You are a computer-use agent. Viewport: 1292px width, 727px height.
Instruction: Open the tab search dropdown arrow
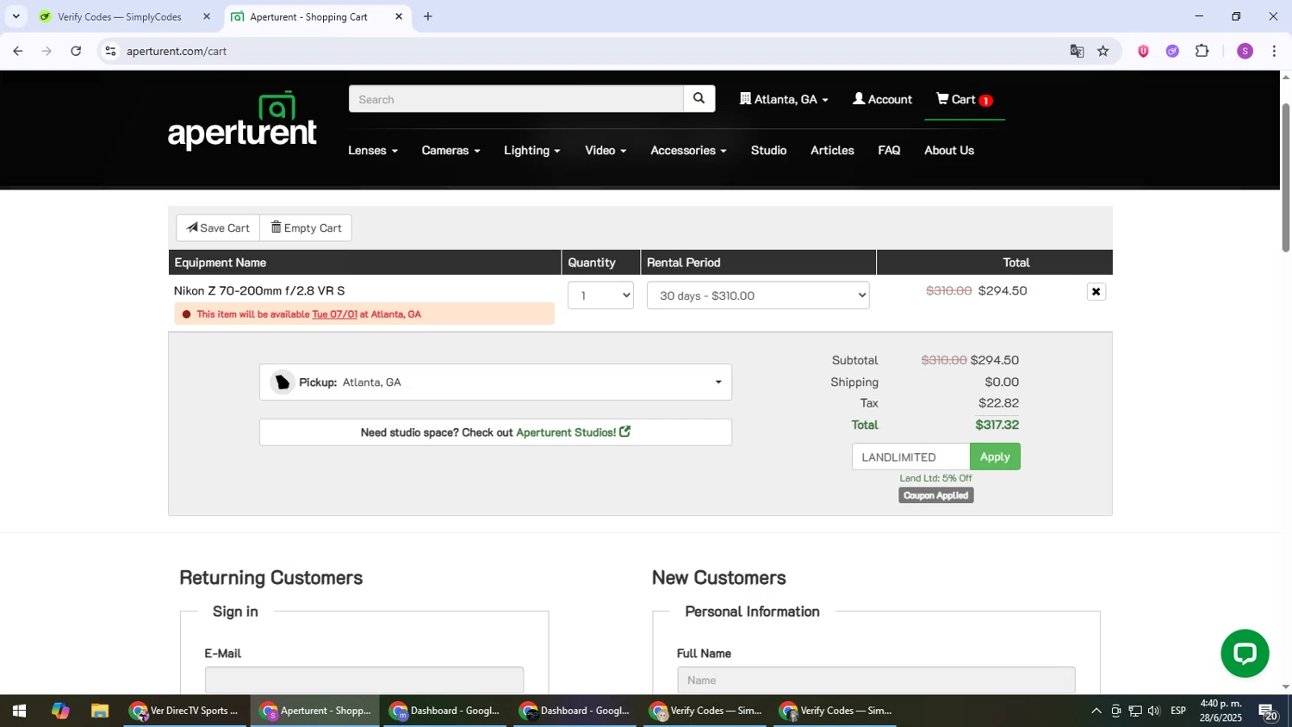pyautogui.click(x=16, y=16)
